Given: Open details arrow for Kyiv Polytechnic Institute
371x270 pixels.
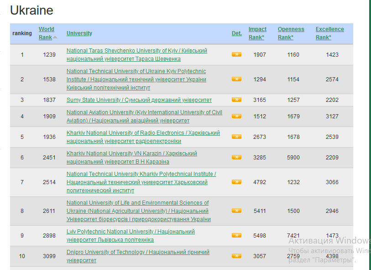Looking at the screenshot, I should tap(236, 79).
